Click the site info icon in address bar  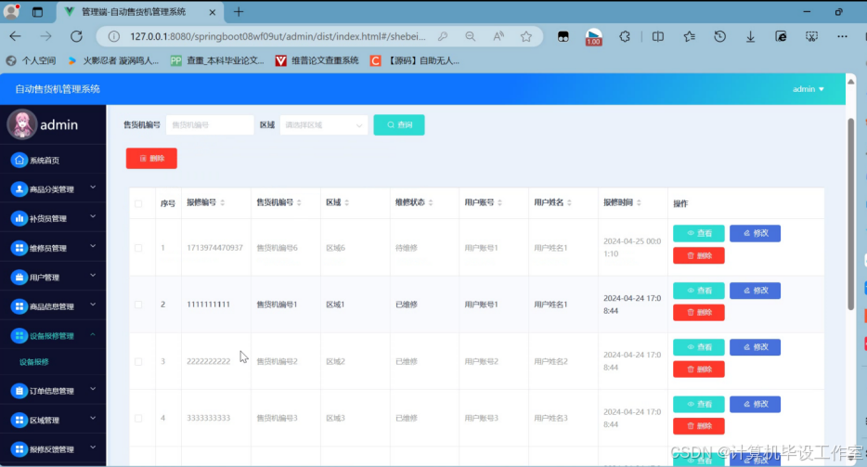click(114, 36)
